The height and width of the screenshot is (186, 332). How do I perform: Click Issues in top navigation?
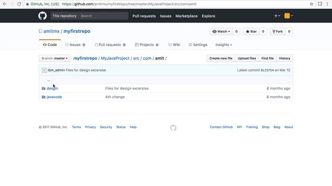click(x=165, y=16)
